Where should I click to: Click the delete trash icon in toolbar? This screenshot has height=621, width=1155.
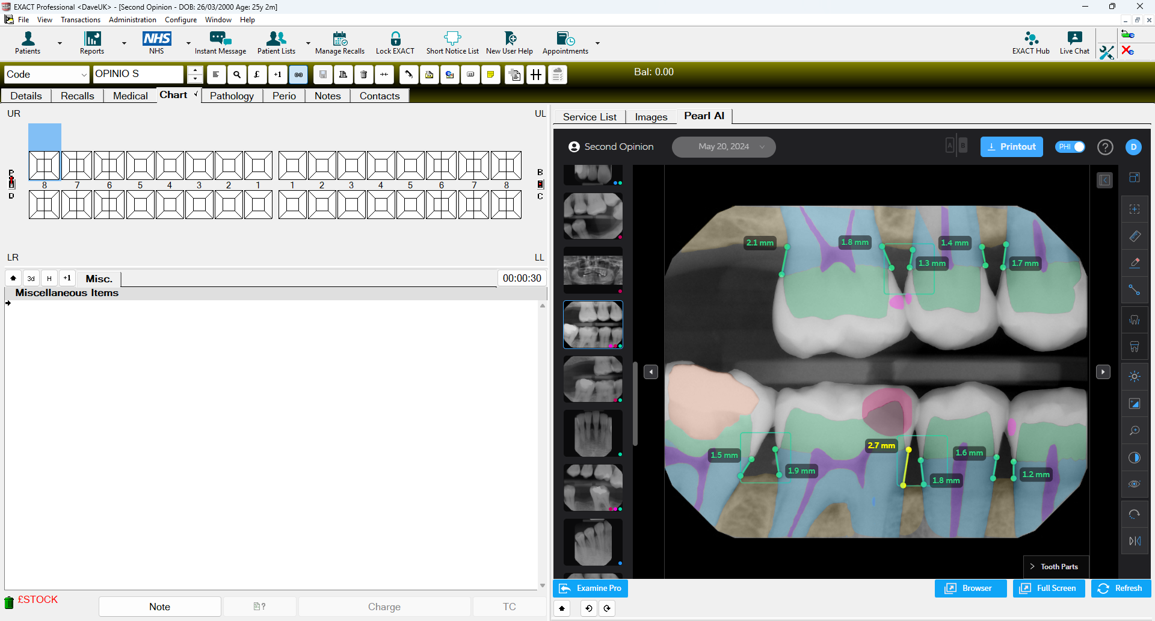364,75
